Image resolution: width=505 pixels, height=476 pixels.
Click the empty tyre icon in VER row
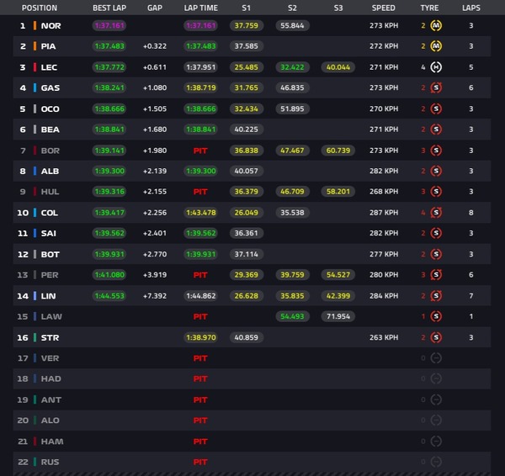point(436,358)
